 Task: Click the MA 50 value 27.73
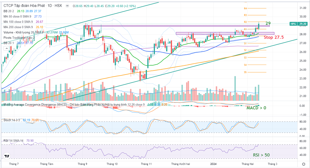pyautogui.click(x=38, y=16)
